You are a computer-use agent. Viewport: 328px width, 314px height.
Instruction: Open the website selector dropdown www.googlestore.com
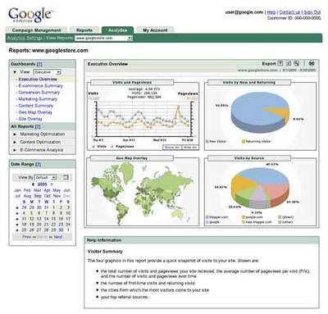(104, 39)
